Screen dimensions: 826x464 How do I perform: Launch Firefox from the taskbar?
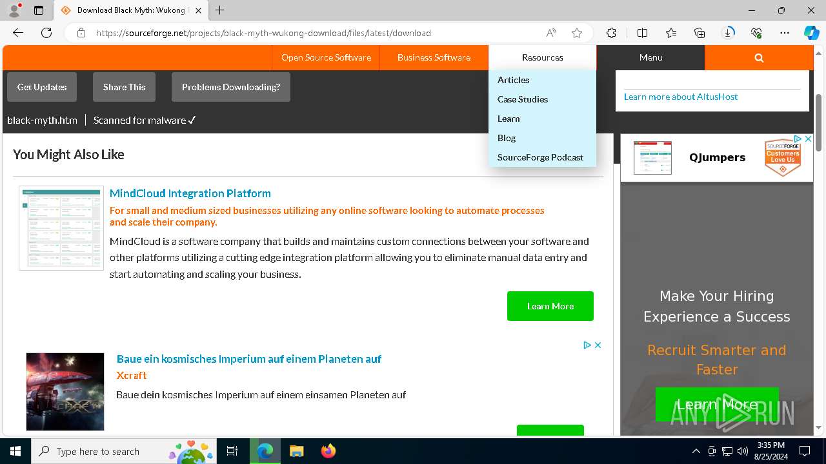pyautogui.click(x=328, y=451)
